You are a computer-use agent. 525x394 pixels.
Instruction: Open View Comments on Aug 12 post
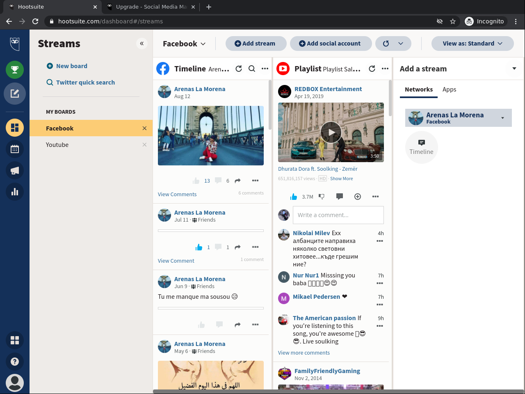click(177, 195)
